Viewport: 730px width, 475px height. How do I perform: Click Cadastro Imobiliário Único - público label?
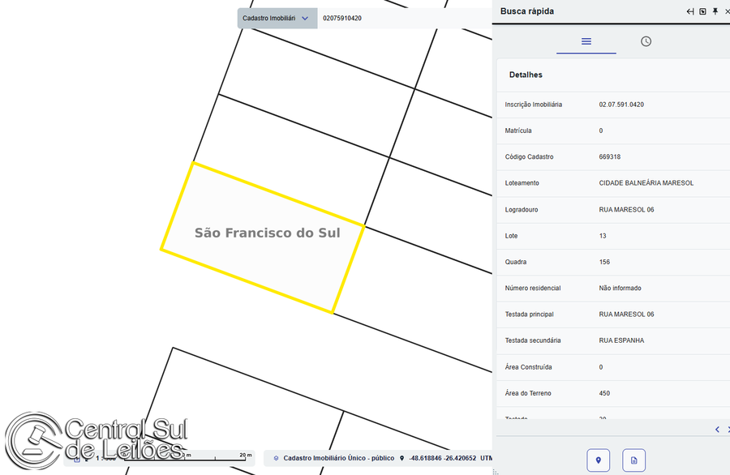coord(338,458)
